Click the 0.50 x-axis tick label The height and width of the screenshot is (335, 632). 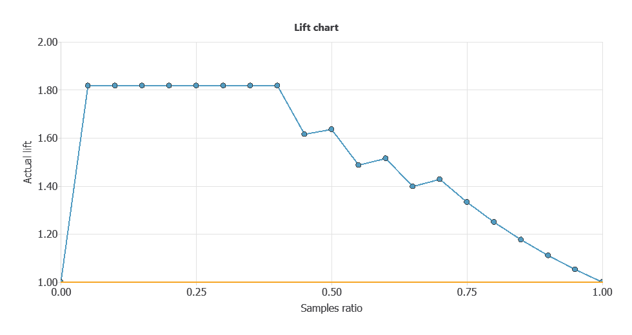(x=331, y=292)
